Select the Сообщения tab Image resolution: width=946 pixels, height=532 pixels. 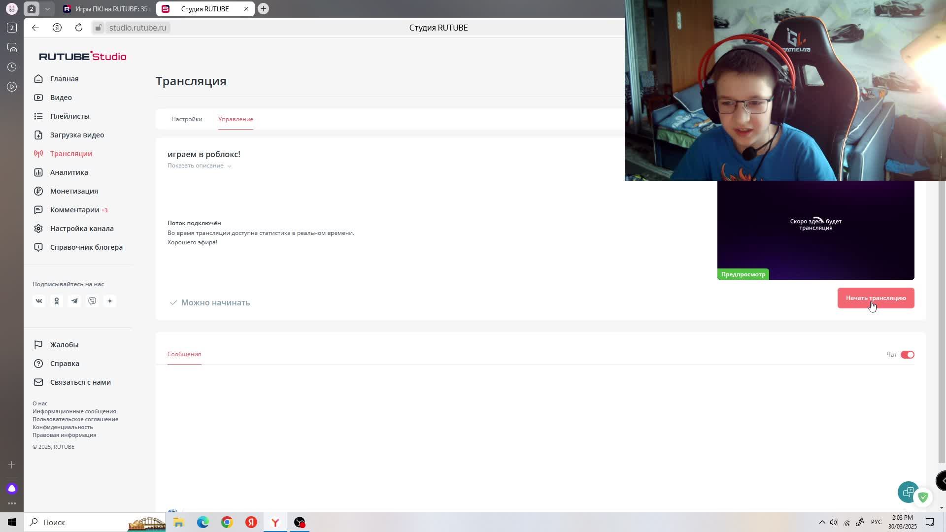(184, 354)
